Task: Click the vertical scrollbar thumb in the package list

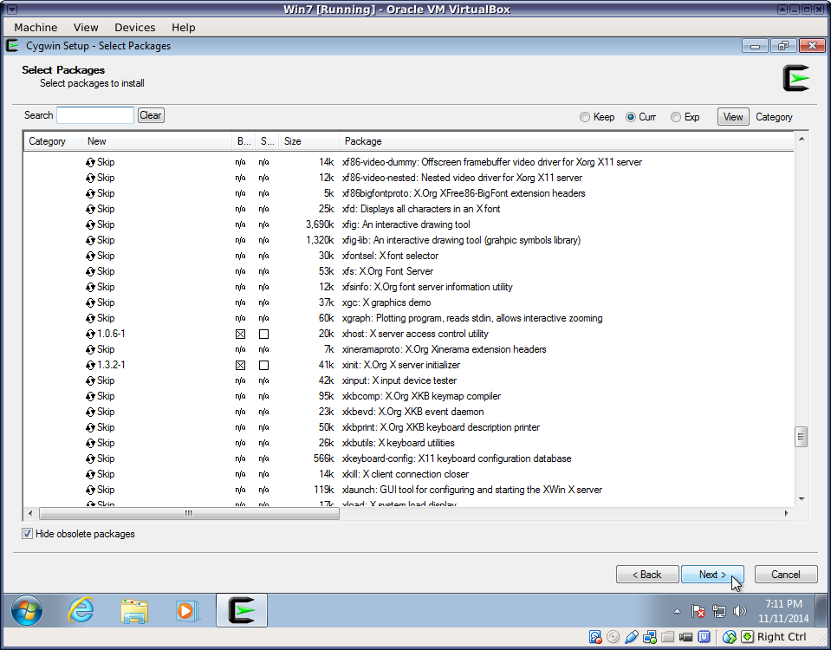Action: coord(801,437)
